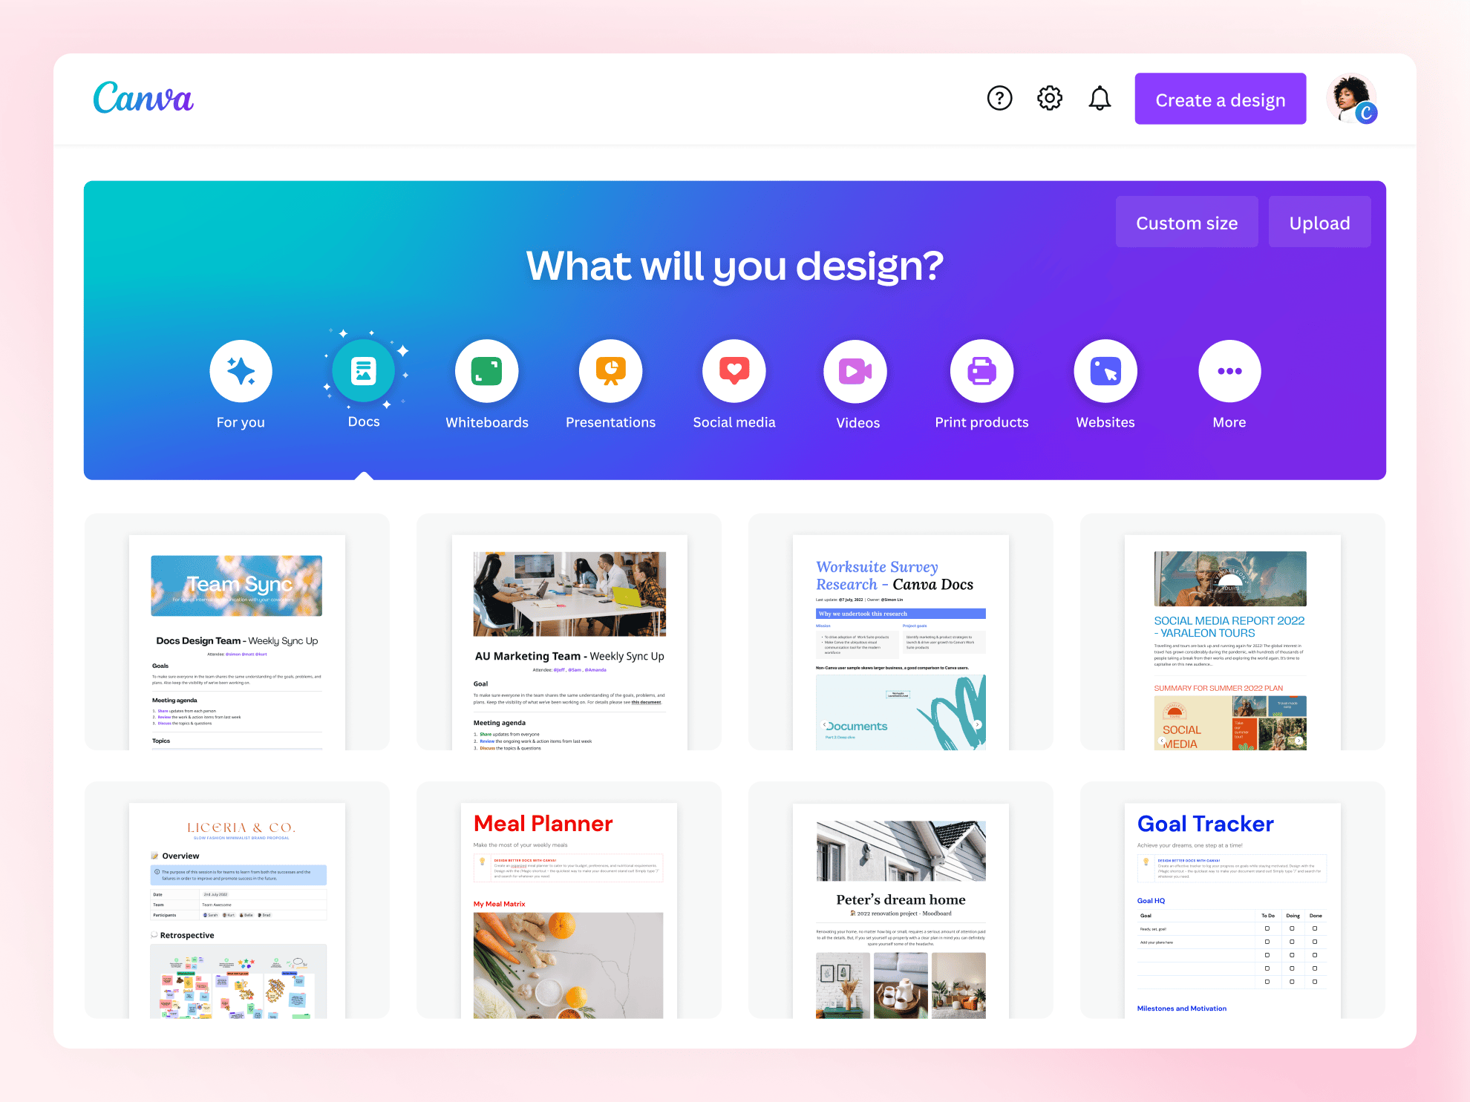Click the Custom size button
1470x1102 pixels.
point(1186,222)
